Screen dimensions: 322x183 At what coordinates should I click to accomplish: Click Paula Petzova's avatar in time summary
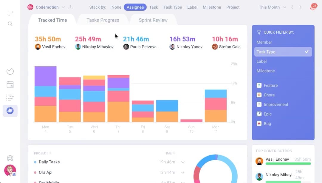click(126, 47)
